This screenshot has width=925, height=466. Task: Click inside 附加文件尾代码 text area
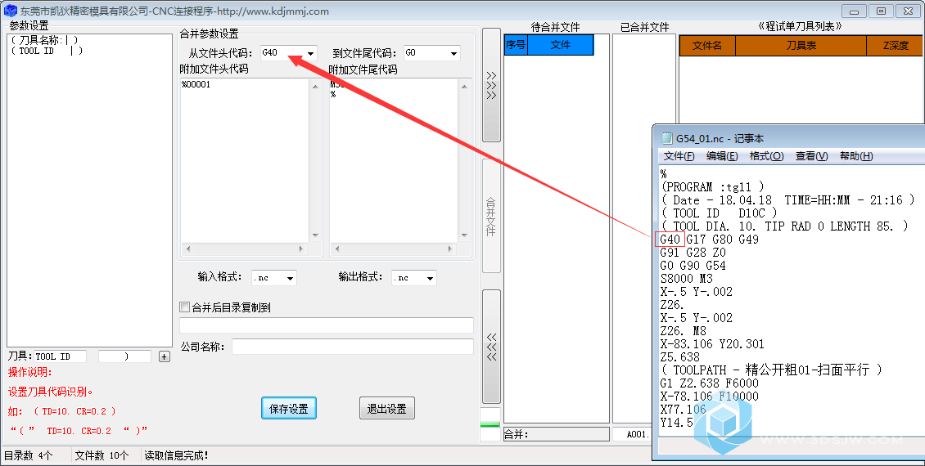tap(394, 161)
